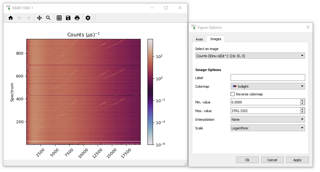The image size is (320, 172).
Task: Click into the Label text field
Action: point(267,78)
